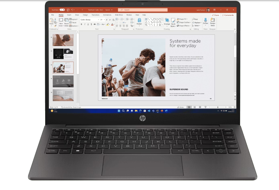Open the font name combo box
Image resolution: width=279 pixels, height=190 pixels.
90,20
